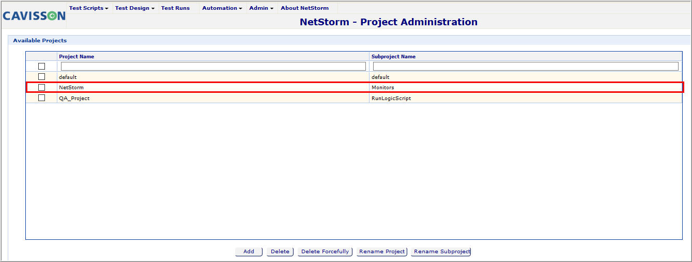Image resolution: width=692 pixels, height=262 pixels.
Task: Click the Project Name filter field
Action: tap(213, 67)
